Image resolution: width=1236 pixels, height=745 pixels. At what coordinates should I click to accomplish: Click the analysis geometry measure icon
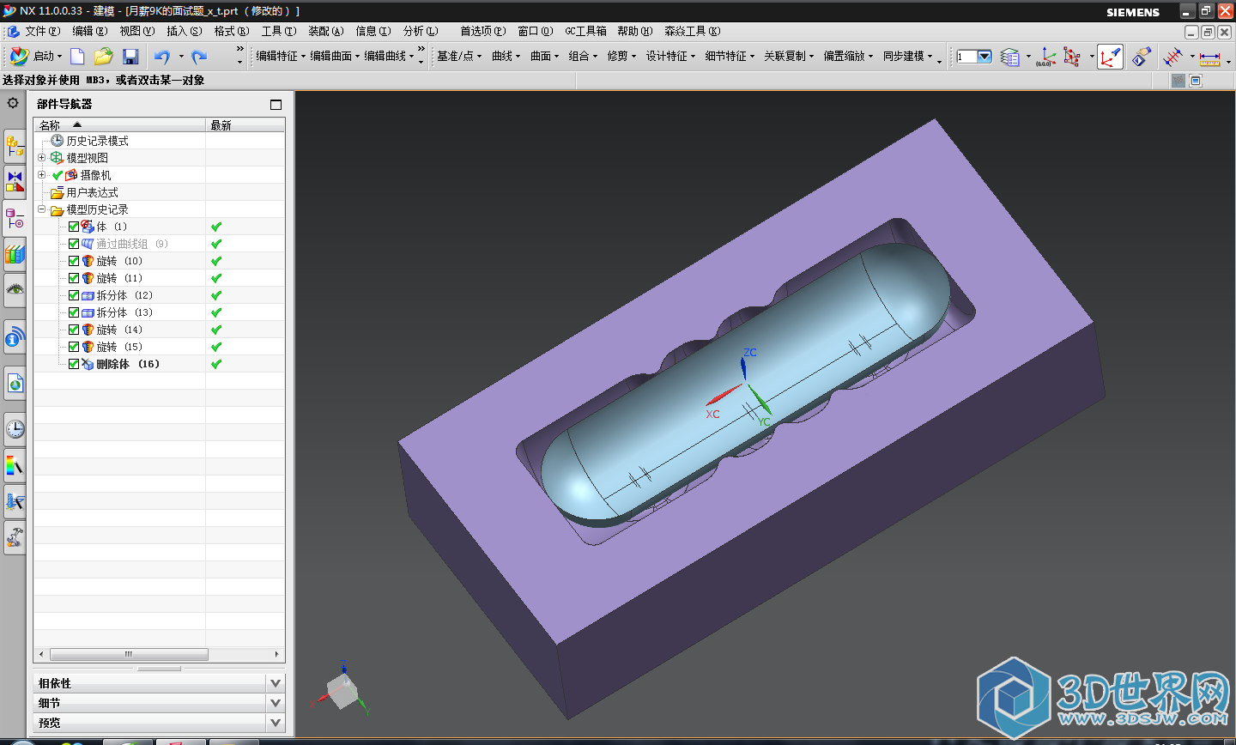[1172, 58]
